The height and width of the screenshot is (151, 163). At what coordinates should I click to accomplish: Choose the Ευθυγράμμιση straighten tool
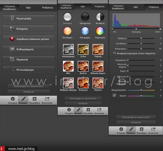pyautogui.click(x=29, y=49)
